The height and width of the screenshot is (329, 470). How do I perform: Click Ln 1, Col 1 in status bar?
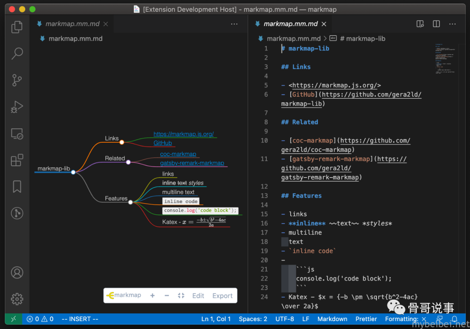tap(216, 319)
